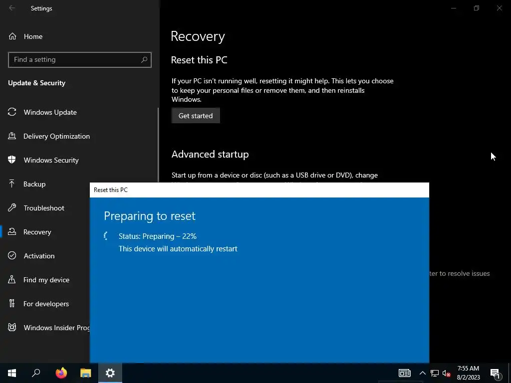This screenshot has width=511, height=383.
Task: Open the notification center icon
Action: 495,374
